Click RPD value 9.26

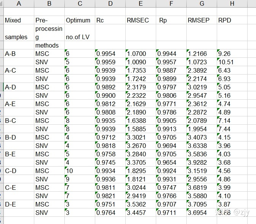pyautogui.click(x=232, y=54)
